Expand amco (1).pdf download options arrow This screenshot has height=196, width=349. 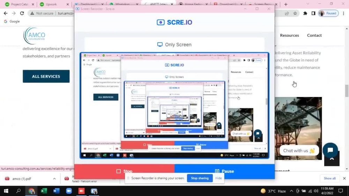(x=54, y=179)
